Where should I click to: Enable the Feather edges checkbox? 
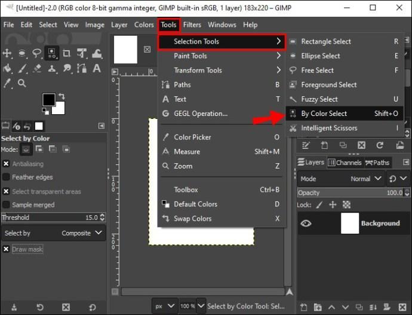(x=6, y=177)
